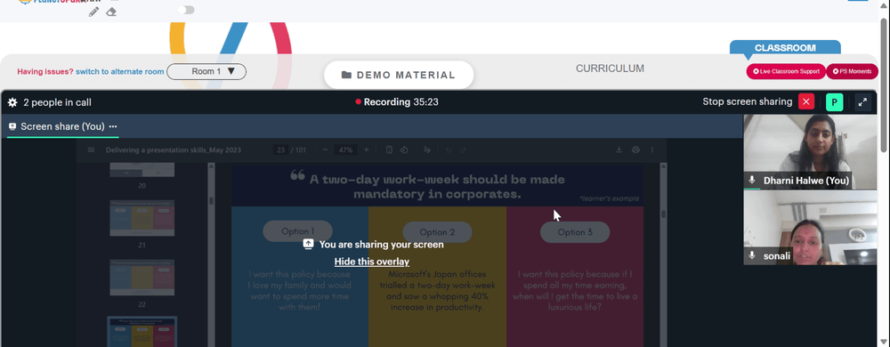Click the PDF page number field 23
Viewport: 890px width, 347px height.
(x=280, y=150)
